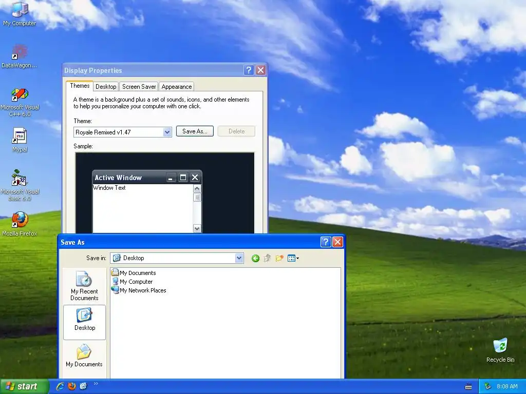This screenshot has width=526, height=394.
Task: Go back to last folder visited
Action: coord(255,258)
